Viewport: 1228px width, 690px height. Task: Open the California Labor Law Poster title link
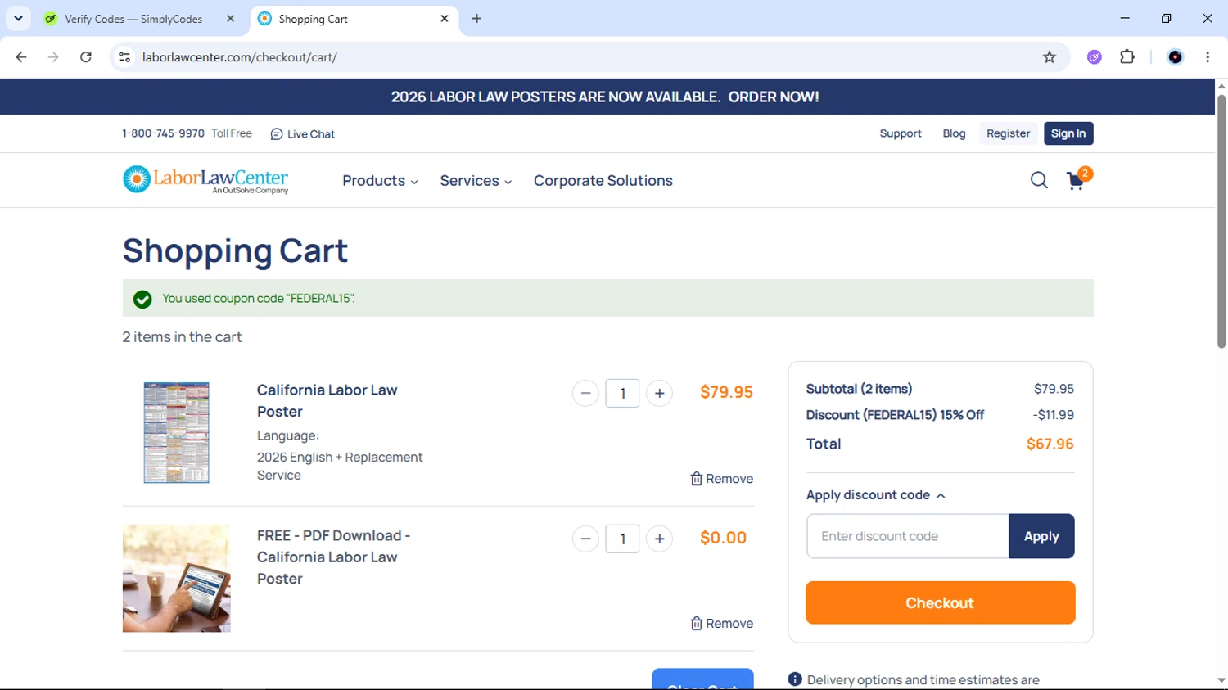tap(327, 401)
